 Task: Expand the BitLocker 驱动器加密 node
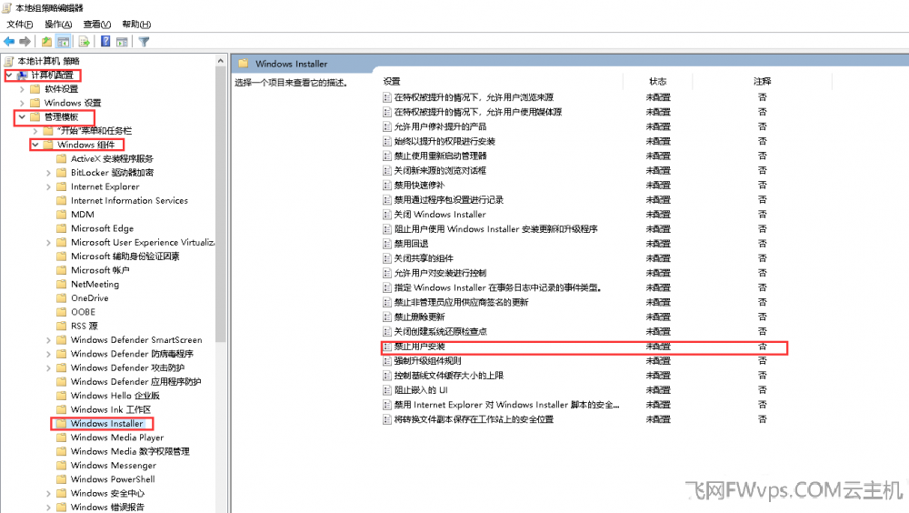(49, 172)
